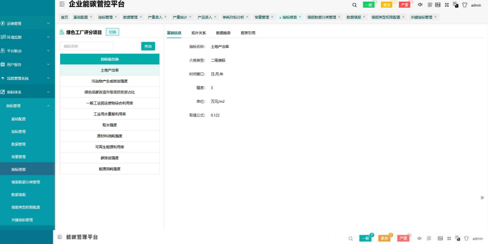
Task: Open the 基础信息 detail tab
Action: tap(174, 33)
